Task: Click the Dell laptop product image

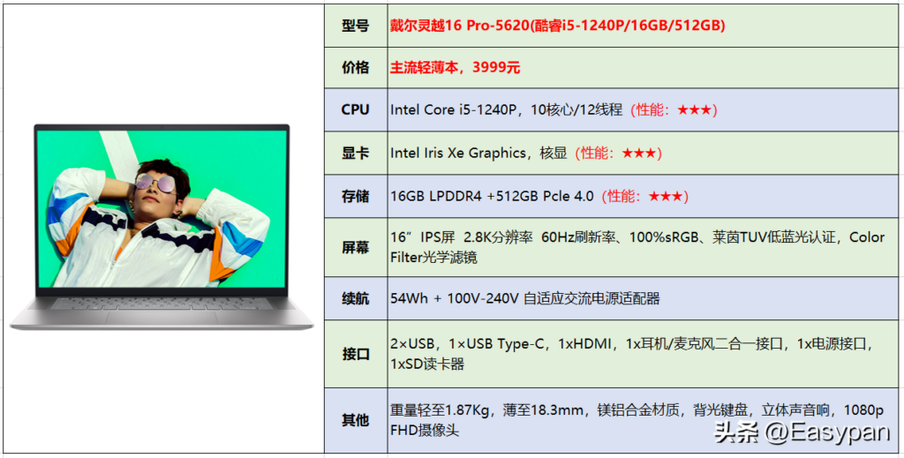Action: pos(162,227)
